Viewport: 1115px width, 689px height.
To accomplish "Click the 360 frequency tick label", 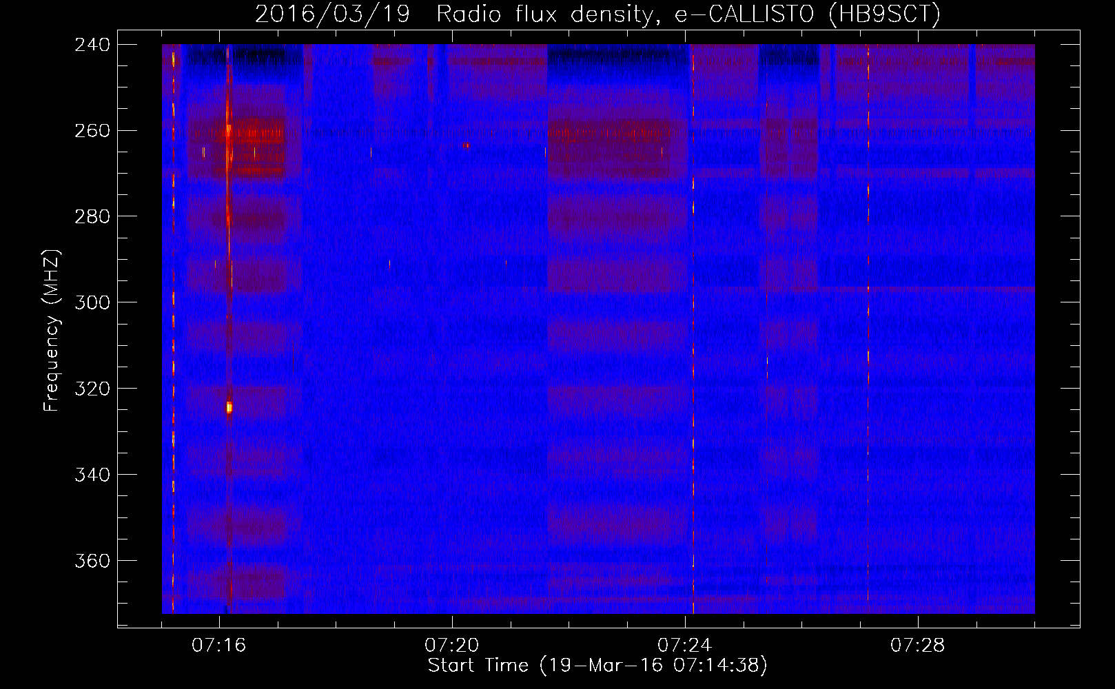I will click(92, 562).
